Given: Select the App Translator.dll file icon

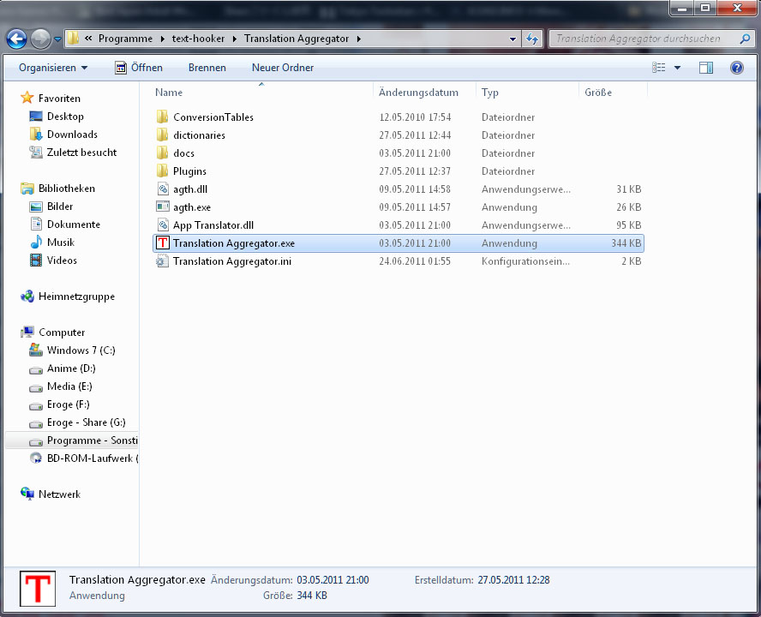Looking at the screenshot, I should 163,225.
